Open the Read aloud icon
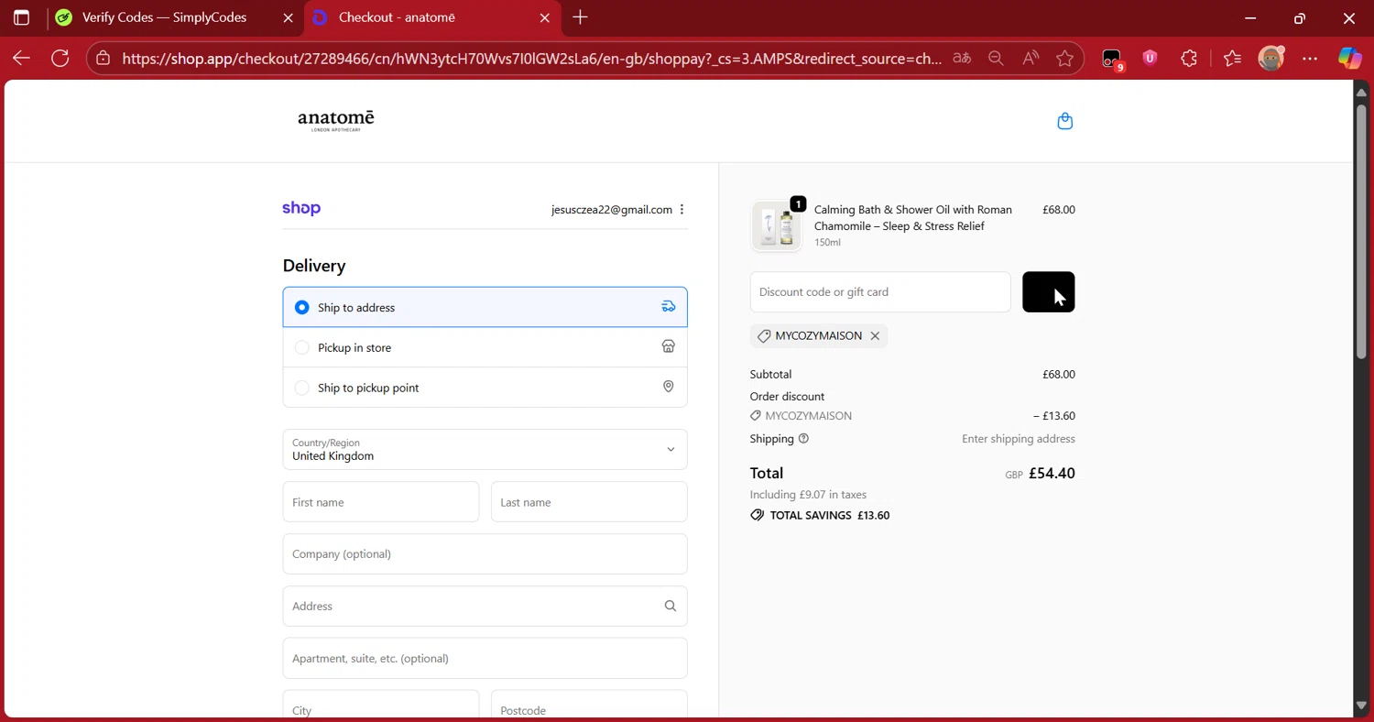 click(1030, 59)
